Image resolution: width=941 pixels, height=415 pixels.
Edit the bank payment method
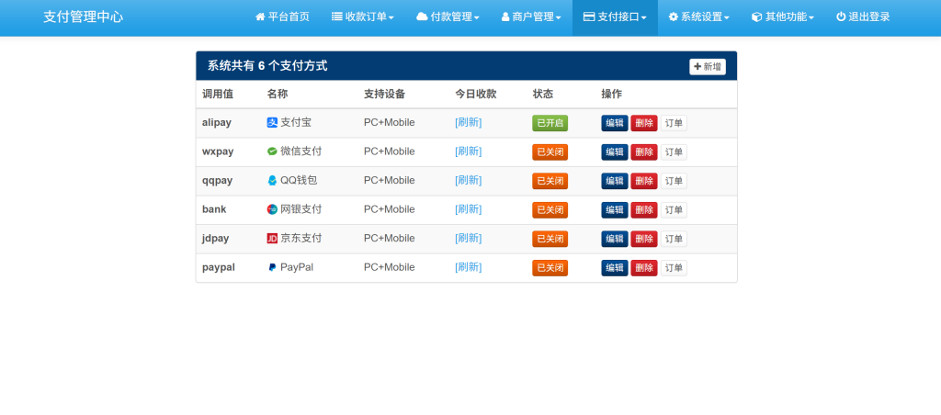tap(615, 210)
